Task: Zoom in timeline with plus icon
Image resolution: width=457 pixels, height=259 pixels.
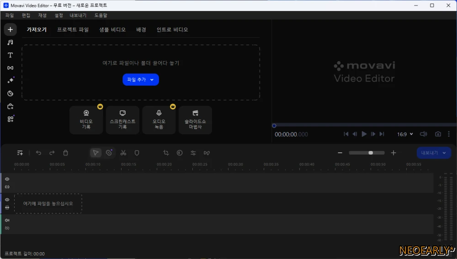Action: [393, 153]
